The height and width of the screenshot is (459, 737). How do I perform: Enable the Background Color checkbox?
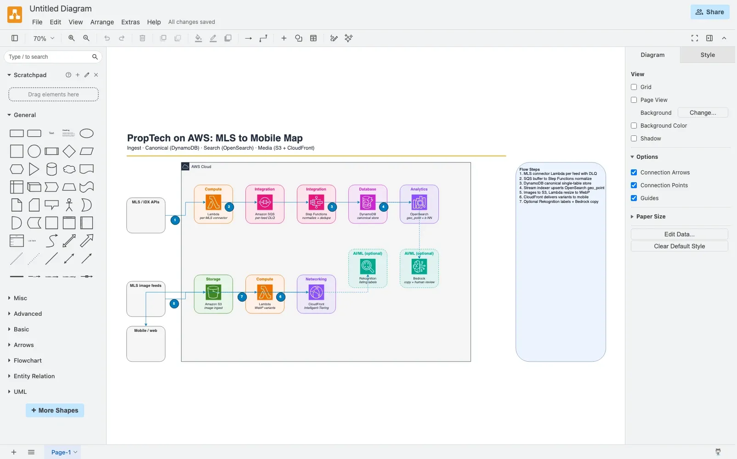click(634, 126)
